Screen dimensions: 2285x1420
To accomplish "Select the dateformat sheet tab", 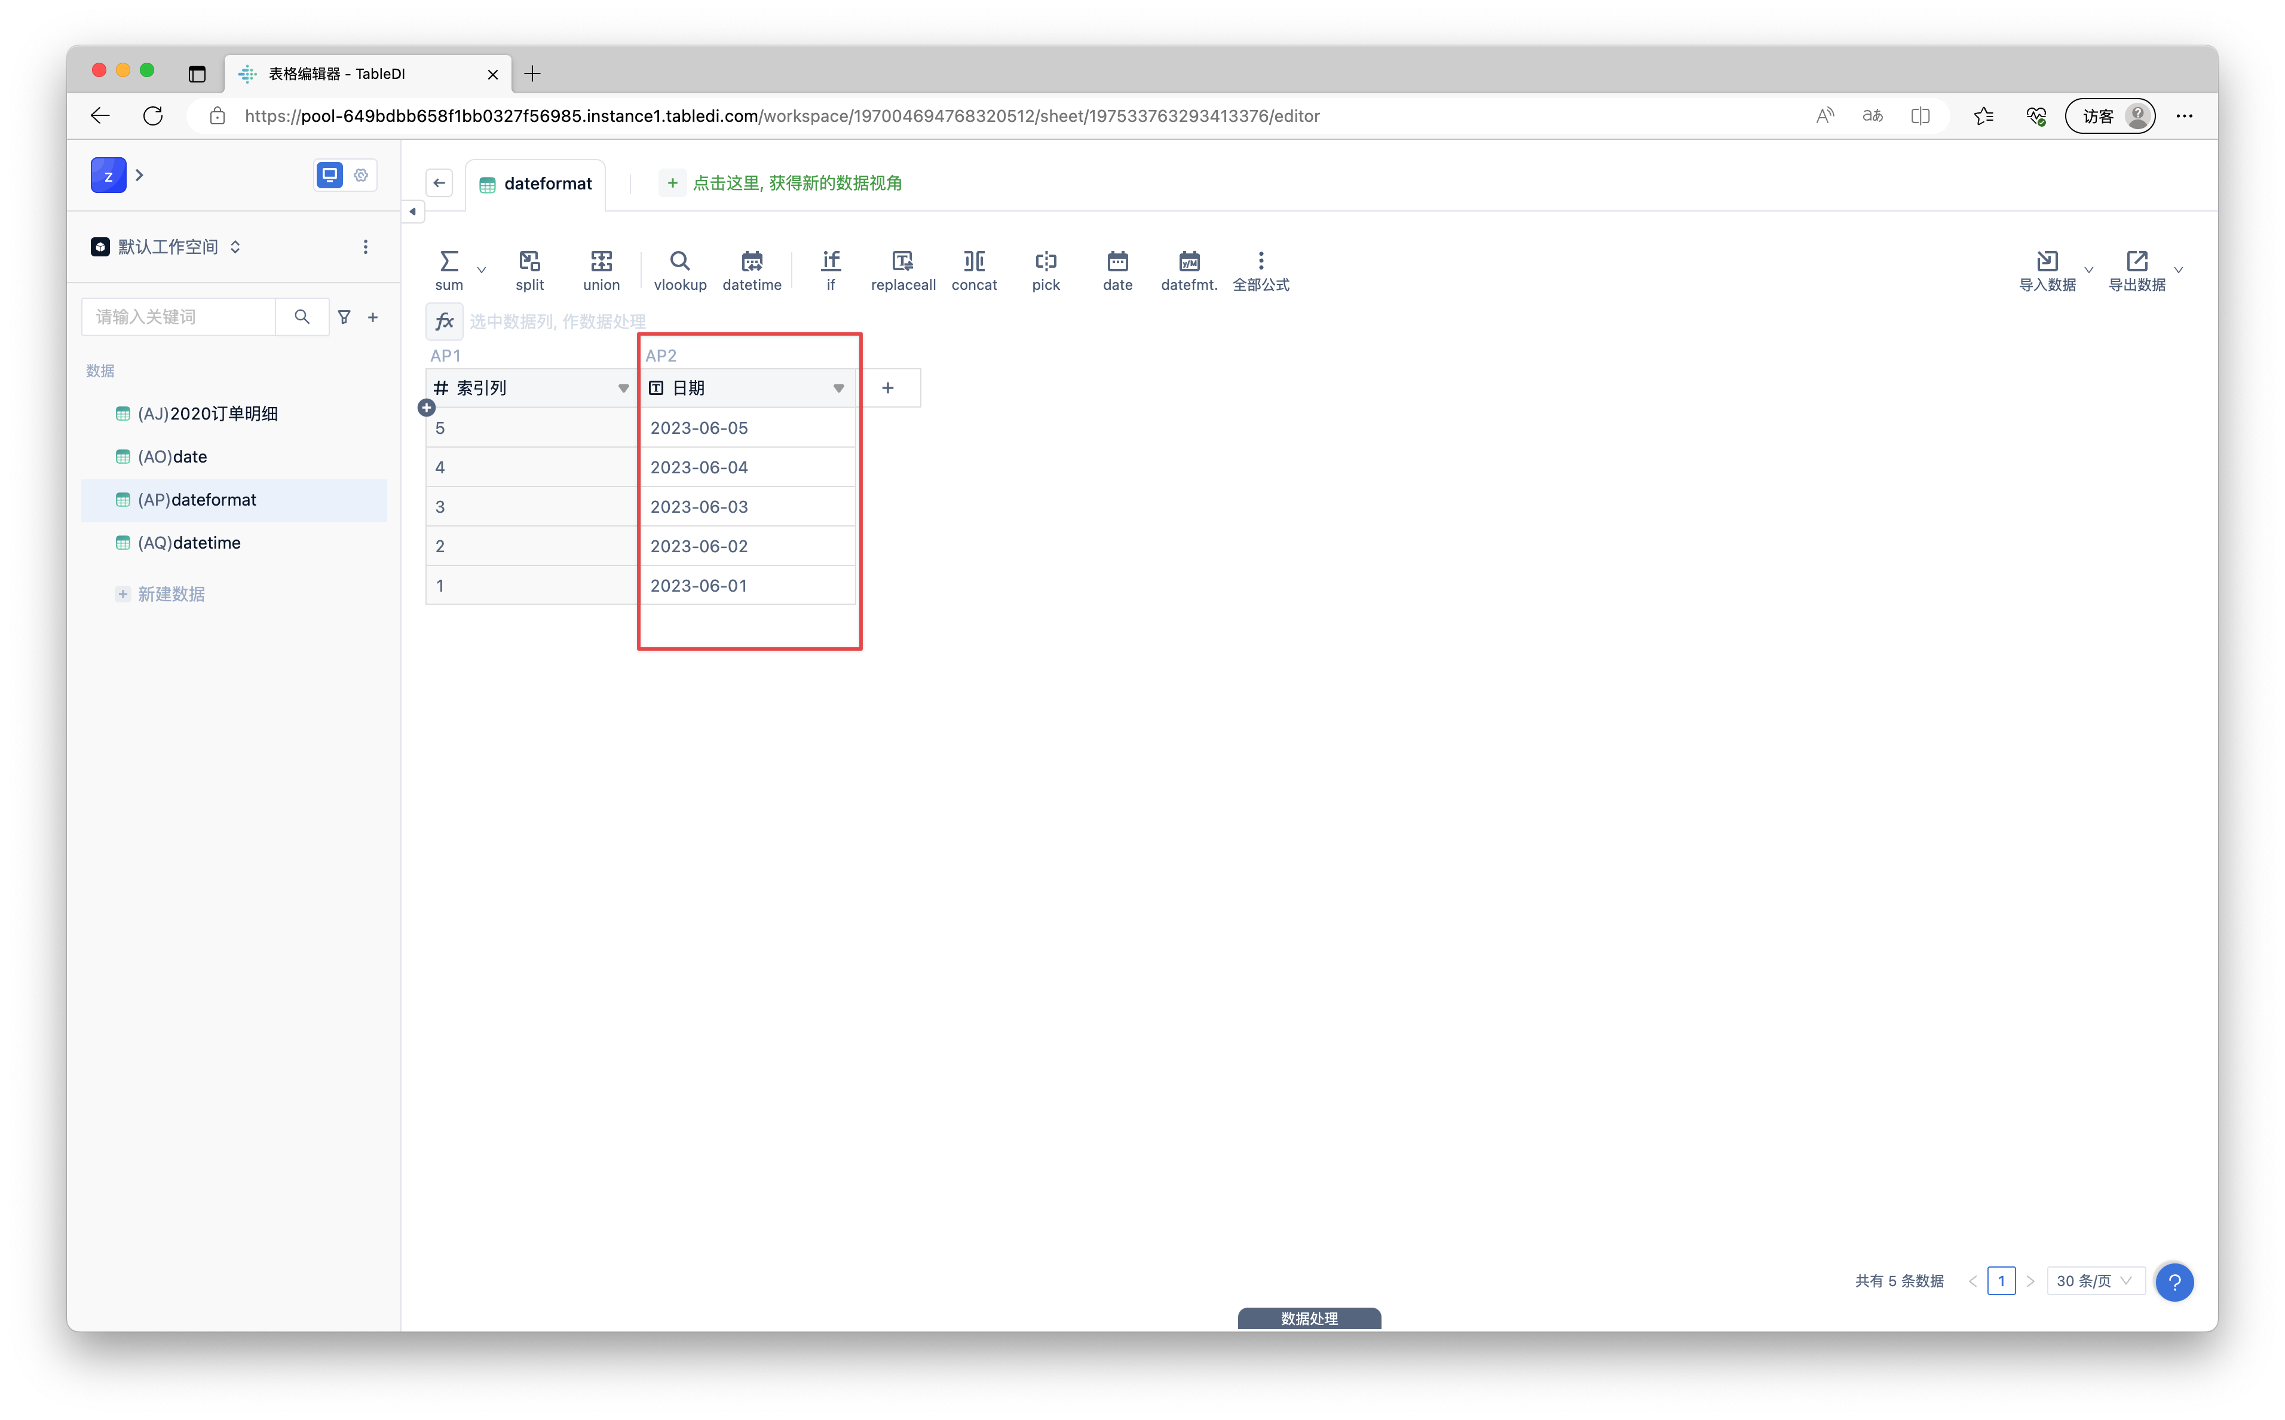I will (536, 183).
